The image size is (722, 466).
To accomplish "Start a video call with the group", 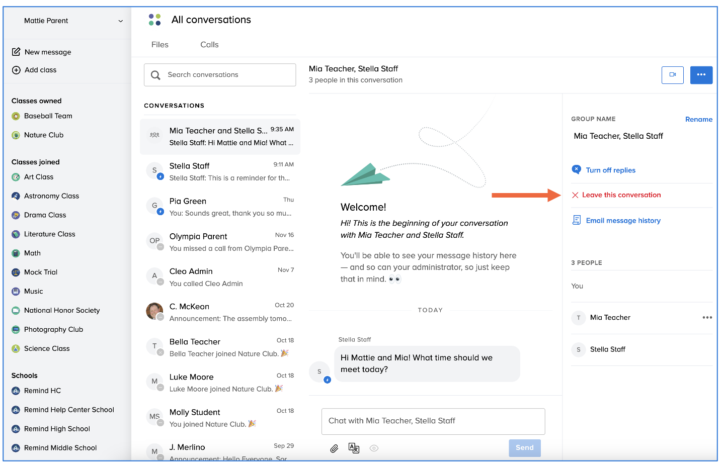I will tap(672, 75).
